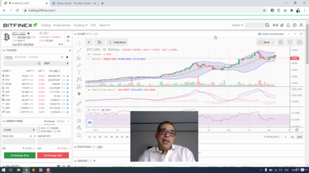The image size is (309, 173).
Task: Open chart settings gear
Action: [281, 42]
